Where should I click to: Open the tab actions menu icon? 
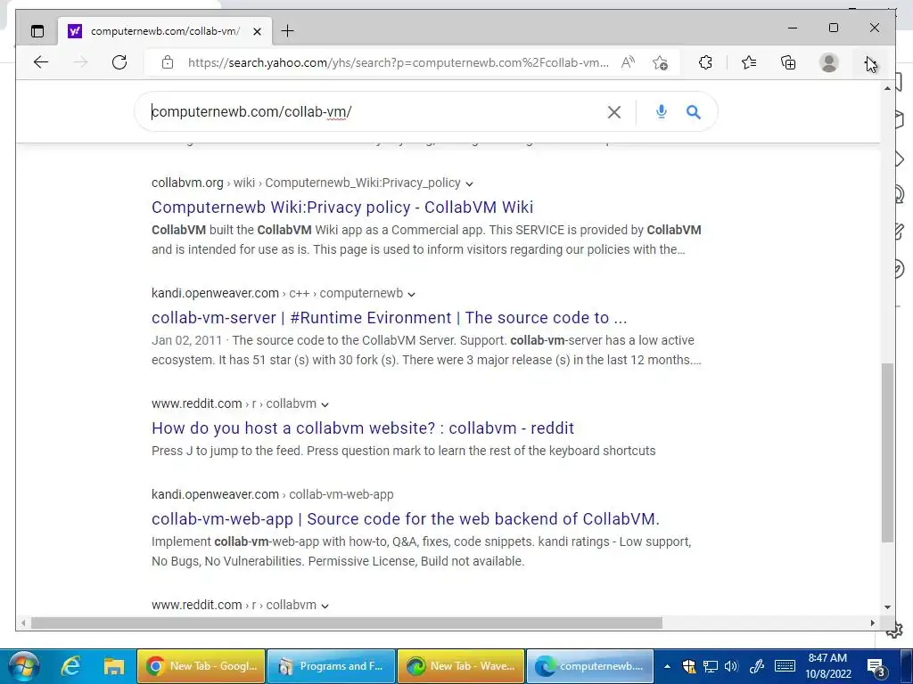[x=37, y=31]
